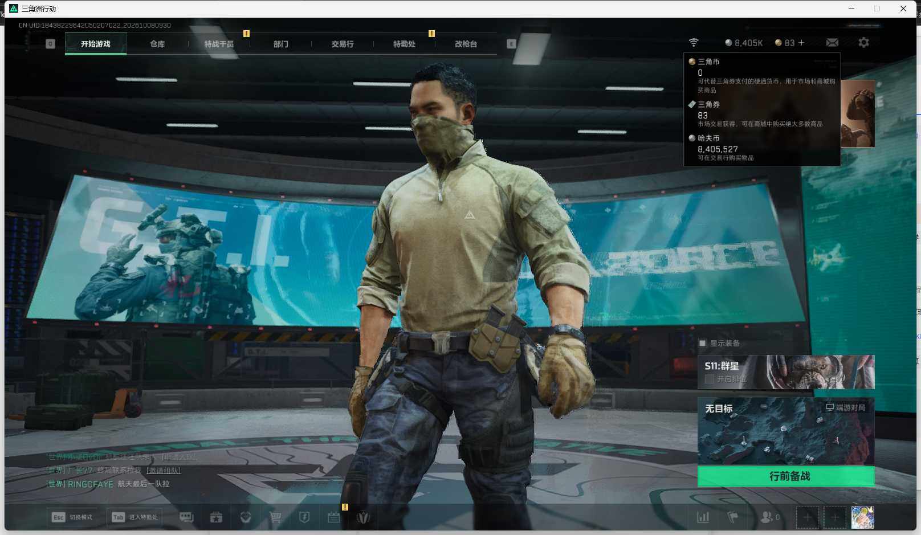Open the 特战干员 tab

pos(219,44)
